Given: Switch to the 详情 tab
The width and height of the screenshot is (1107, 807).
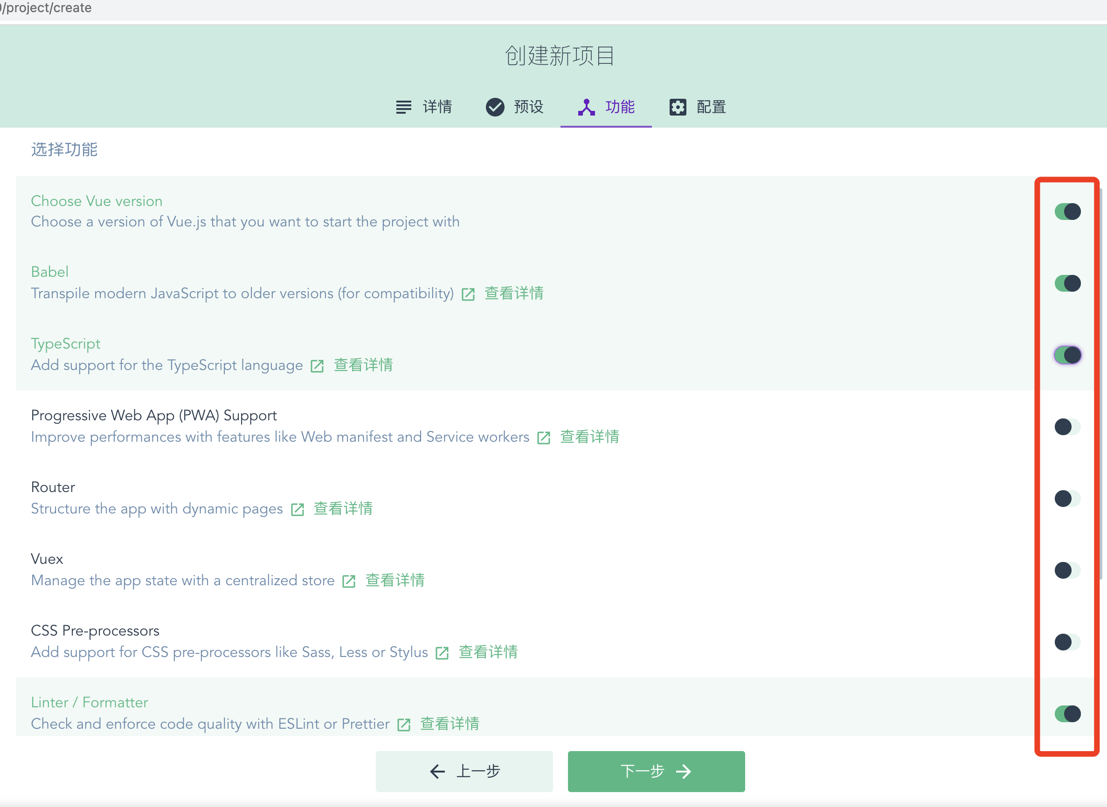Looking at the screenshot, I should (425, 107).
